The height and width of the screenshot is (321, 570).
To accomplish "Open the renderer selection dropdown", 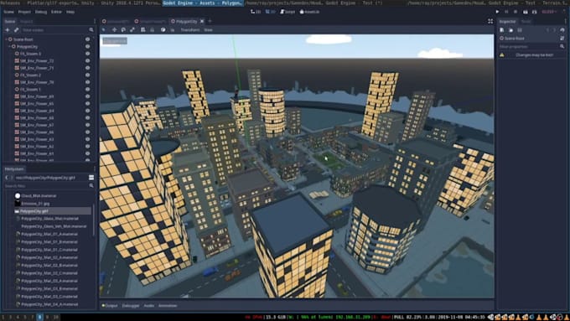I will tap(548, 12).
